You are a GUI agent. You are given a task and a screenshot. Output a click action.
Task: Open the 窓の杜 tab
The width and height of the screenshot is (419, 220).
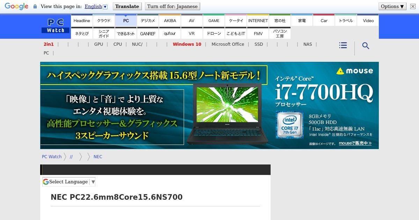(280, 21)
